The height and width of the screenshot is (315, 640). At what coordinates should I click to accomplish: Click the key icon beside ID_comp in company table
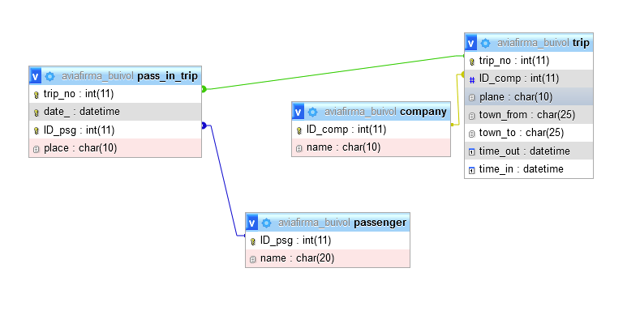tap(299, 130)
